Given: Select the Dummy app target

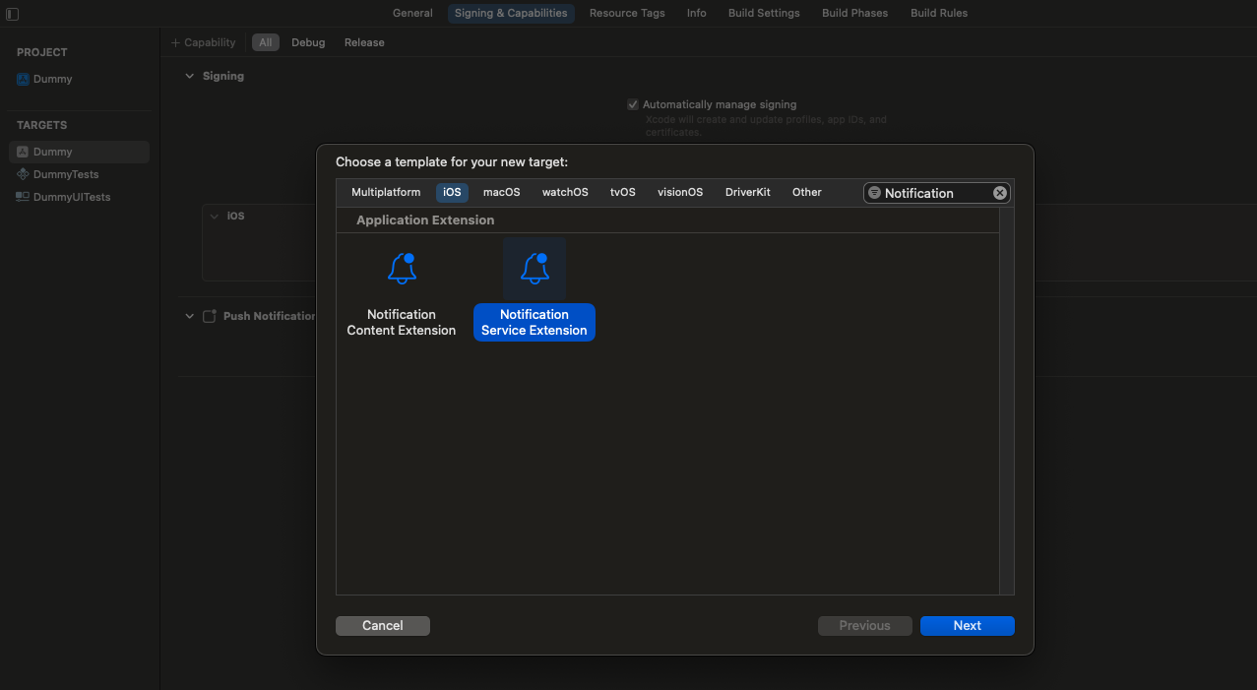Looking at the screenshot, I should (x=80, y=152).
